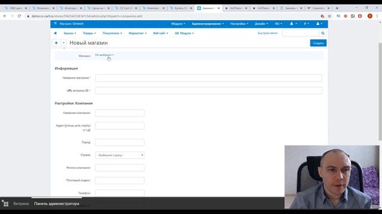Open the Администрирование top menu
This screenshot has height=214, width=382.
coord(208,24)
